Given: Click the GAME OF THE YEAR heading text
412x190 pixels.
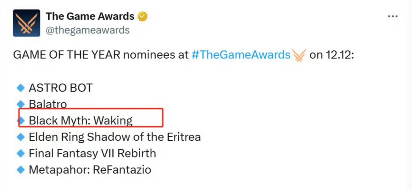Looking at the screenshot, I should (x=67, y=55).
